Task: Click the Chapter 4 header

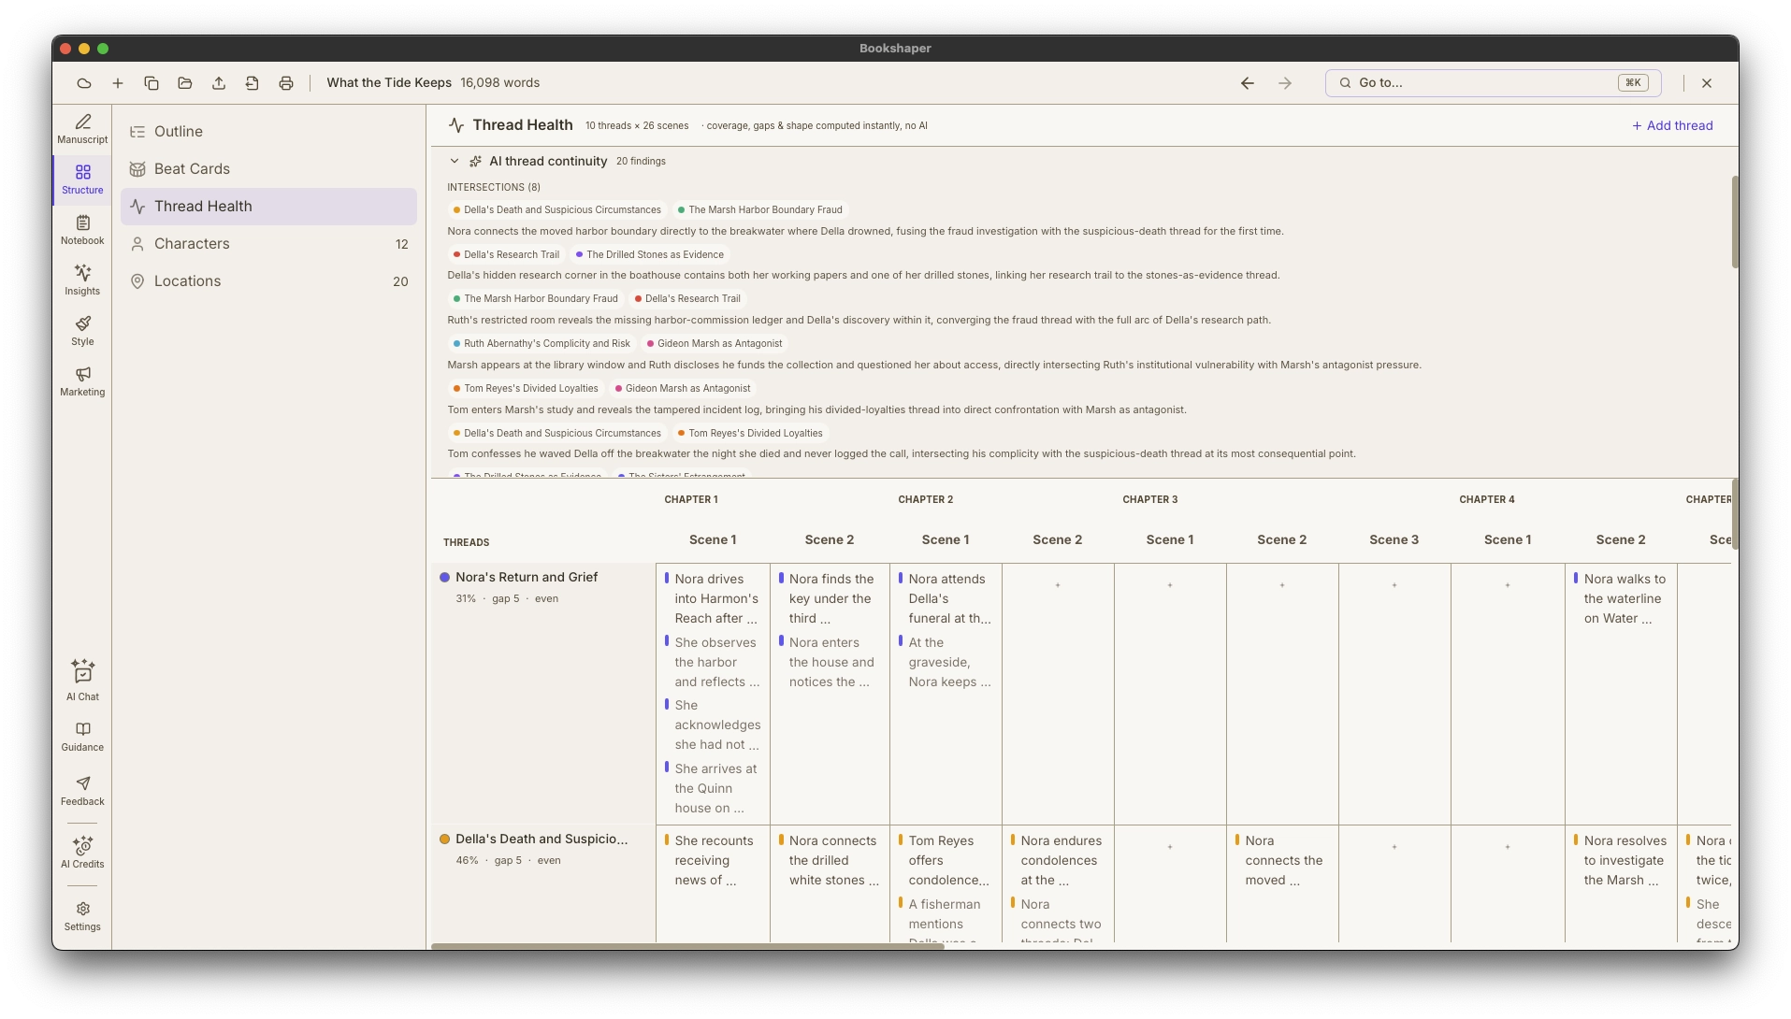Action: click(x=1486, y=500)
